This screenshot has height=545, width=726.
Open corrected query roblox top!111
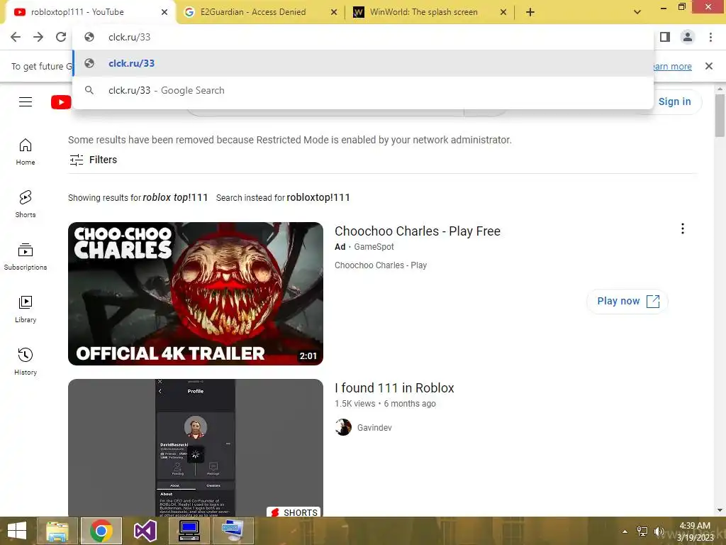tap(175, 197)
